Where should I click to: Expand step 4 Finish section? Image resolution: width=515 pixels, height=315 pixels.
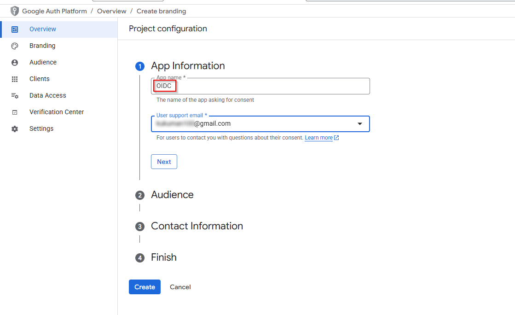pos(163,257)
